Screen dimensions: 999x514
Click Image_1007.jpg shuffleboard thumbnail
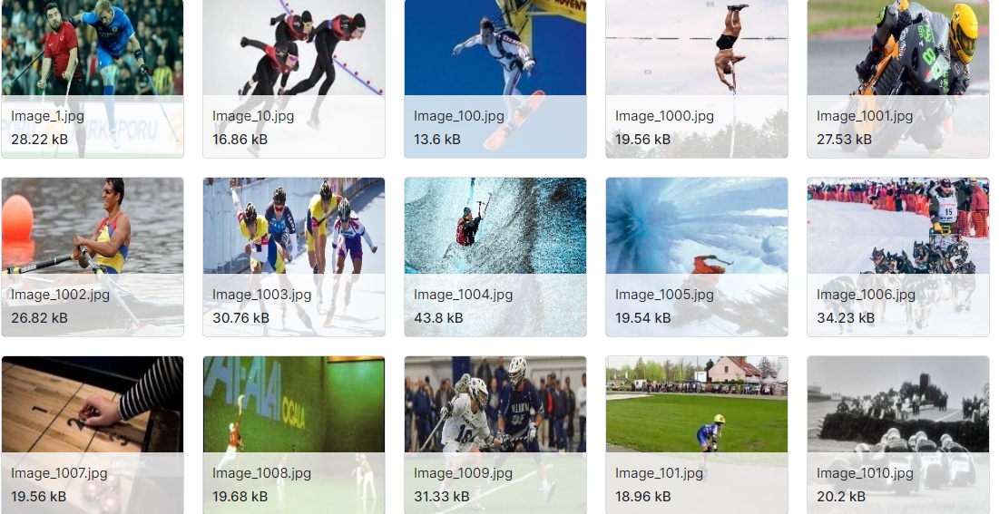coord(93,435)
